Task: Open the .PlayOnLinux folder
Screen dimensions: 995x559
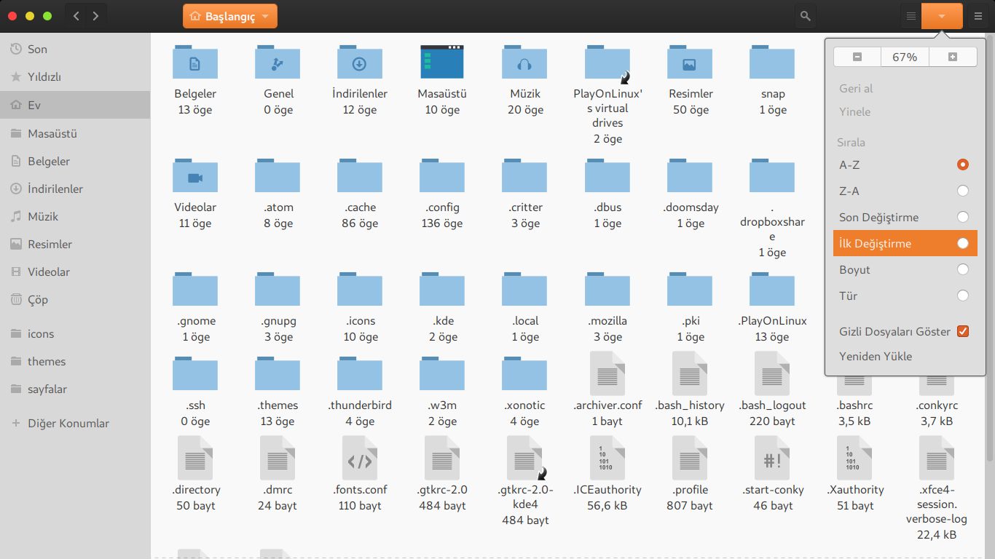Action: [772, 290]
